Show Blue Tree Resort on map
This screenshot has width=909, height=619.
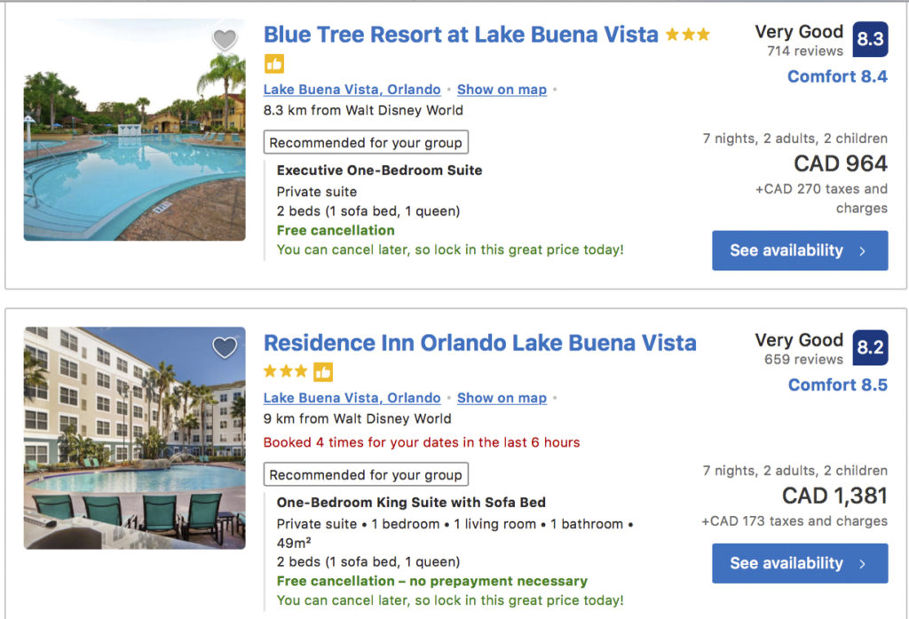click(502, 90)
